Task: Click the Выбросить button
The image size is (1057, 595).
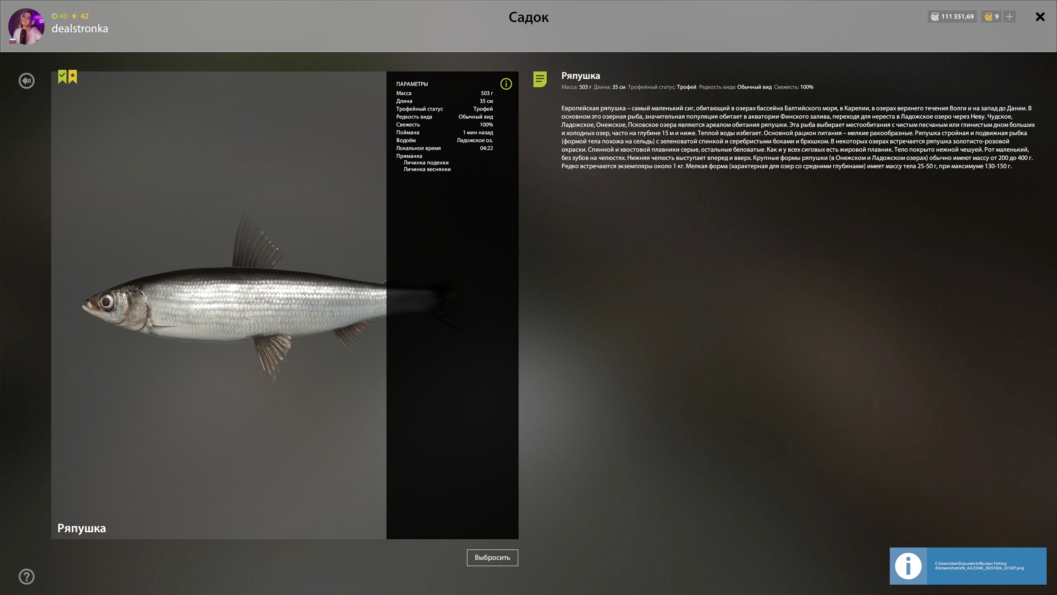Action: pyautogui.click(x=492, y=557)
